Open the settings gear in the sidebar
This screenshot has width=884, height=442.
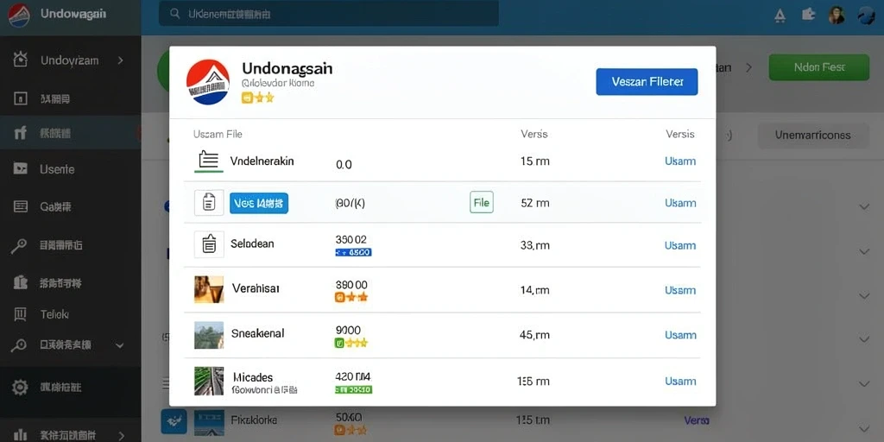pos(20,387)
